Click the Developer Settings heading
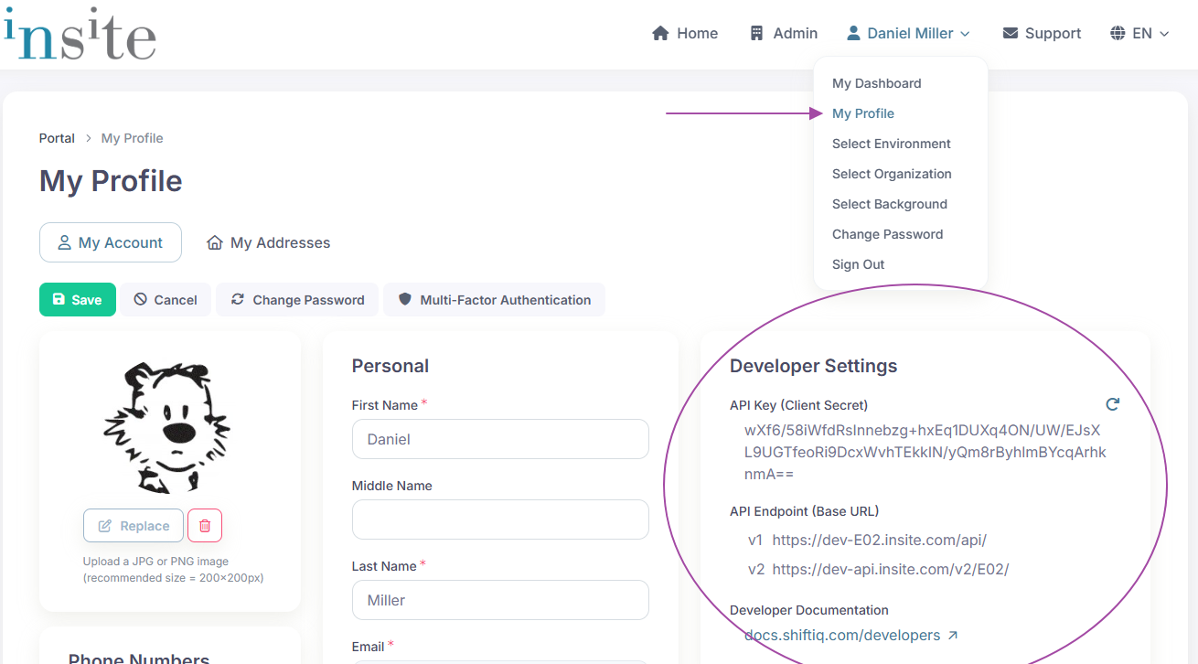This screenshot has height=664, width=1198. tap(813, 366)
